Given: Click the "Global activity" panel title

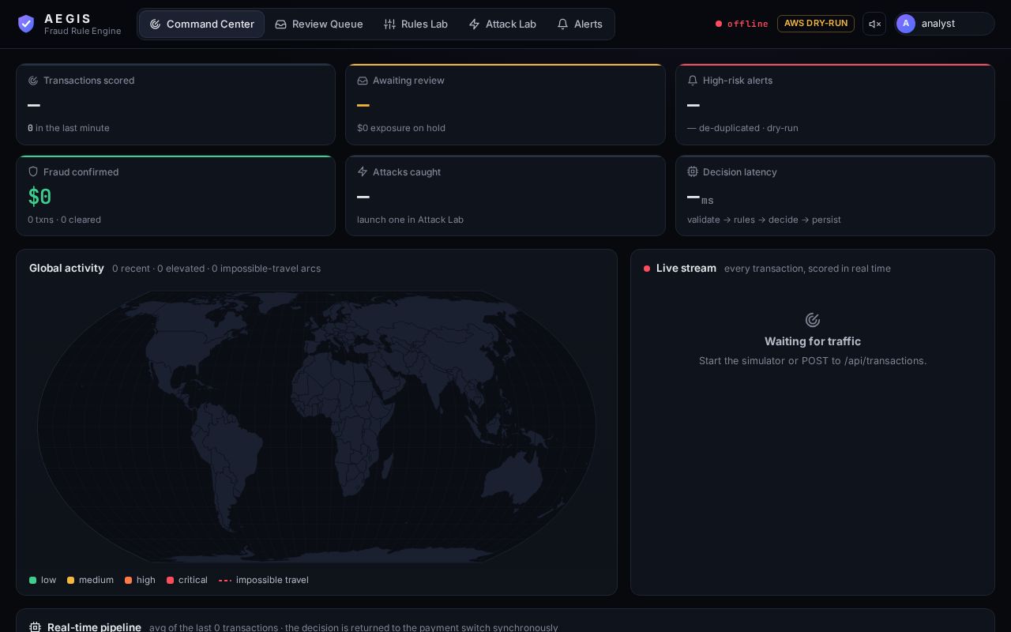Looking at the screenshot, I should click(x=66, y=269).
